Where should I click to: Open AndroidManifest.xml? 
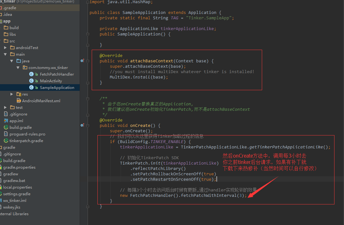tap(41, 101)
